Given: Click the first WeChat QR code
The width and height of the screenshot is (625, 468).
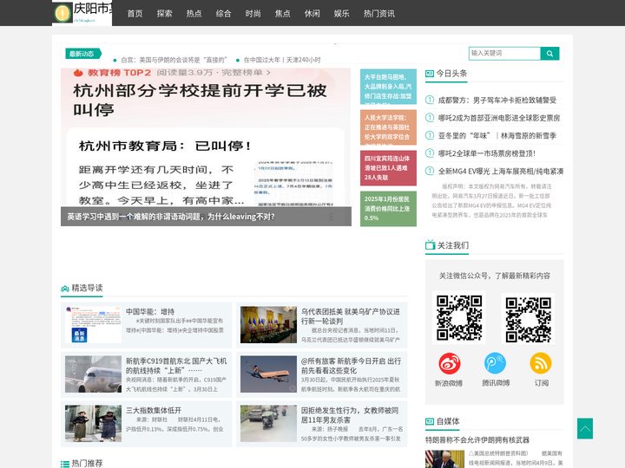Looking at the screenshot, I should pyautogui.click(x=459, y=317).
